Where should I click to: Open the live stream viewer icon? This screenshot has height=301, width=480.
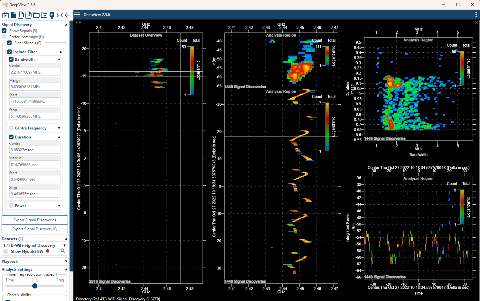pyautogui.click(x=5, y=15)
